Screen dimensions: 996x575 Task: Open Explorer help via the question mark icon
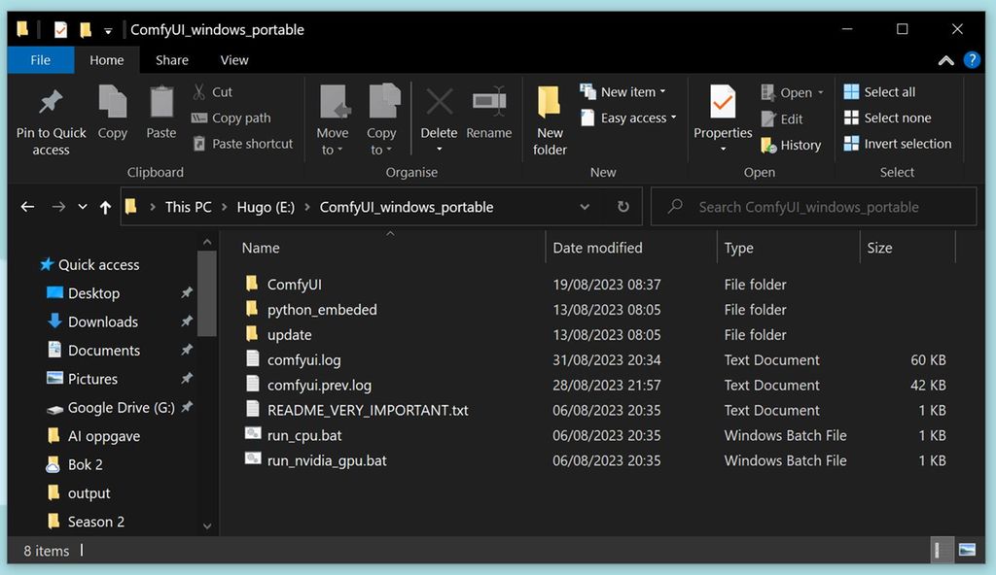coord(972,60)
